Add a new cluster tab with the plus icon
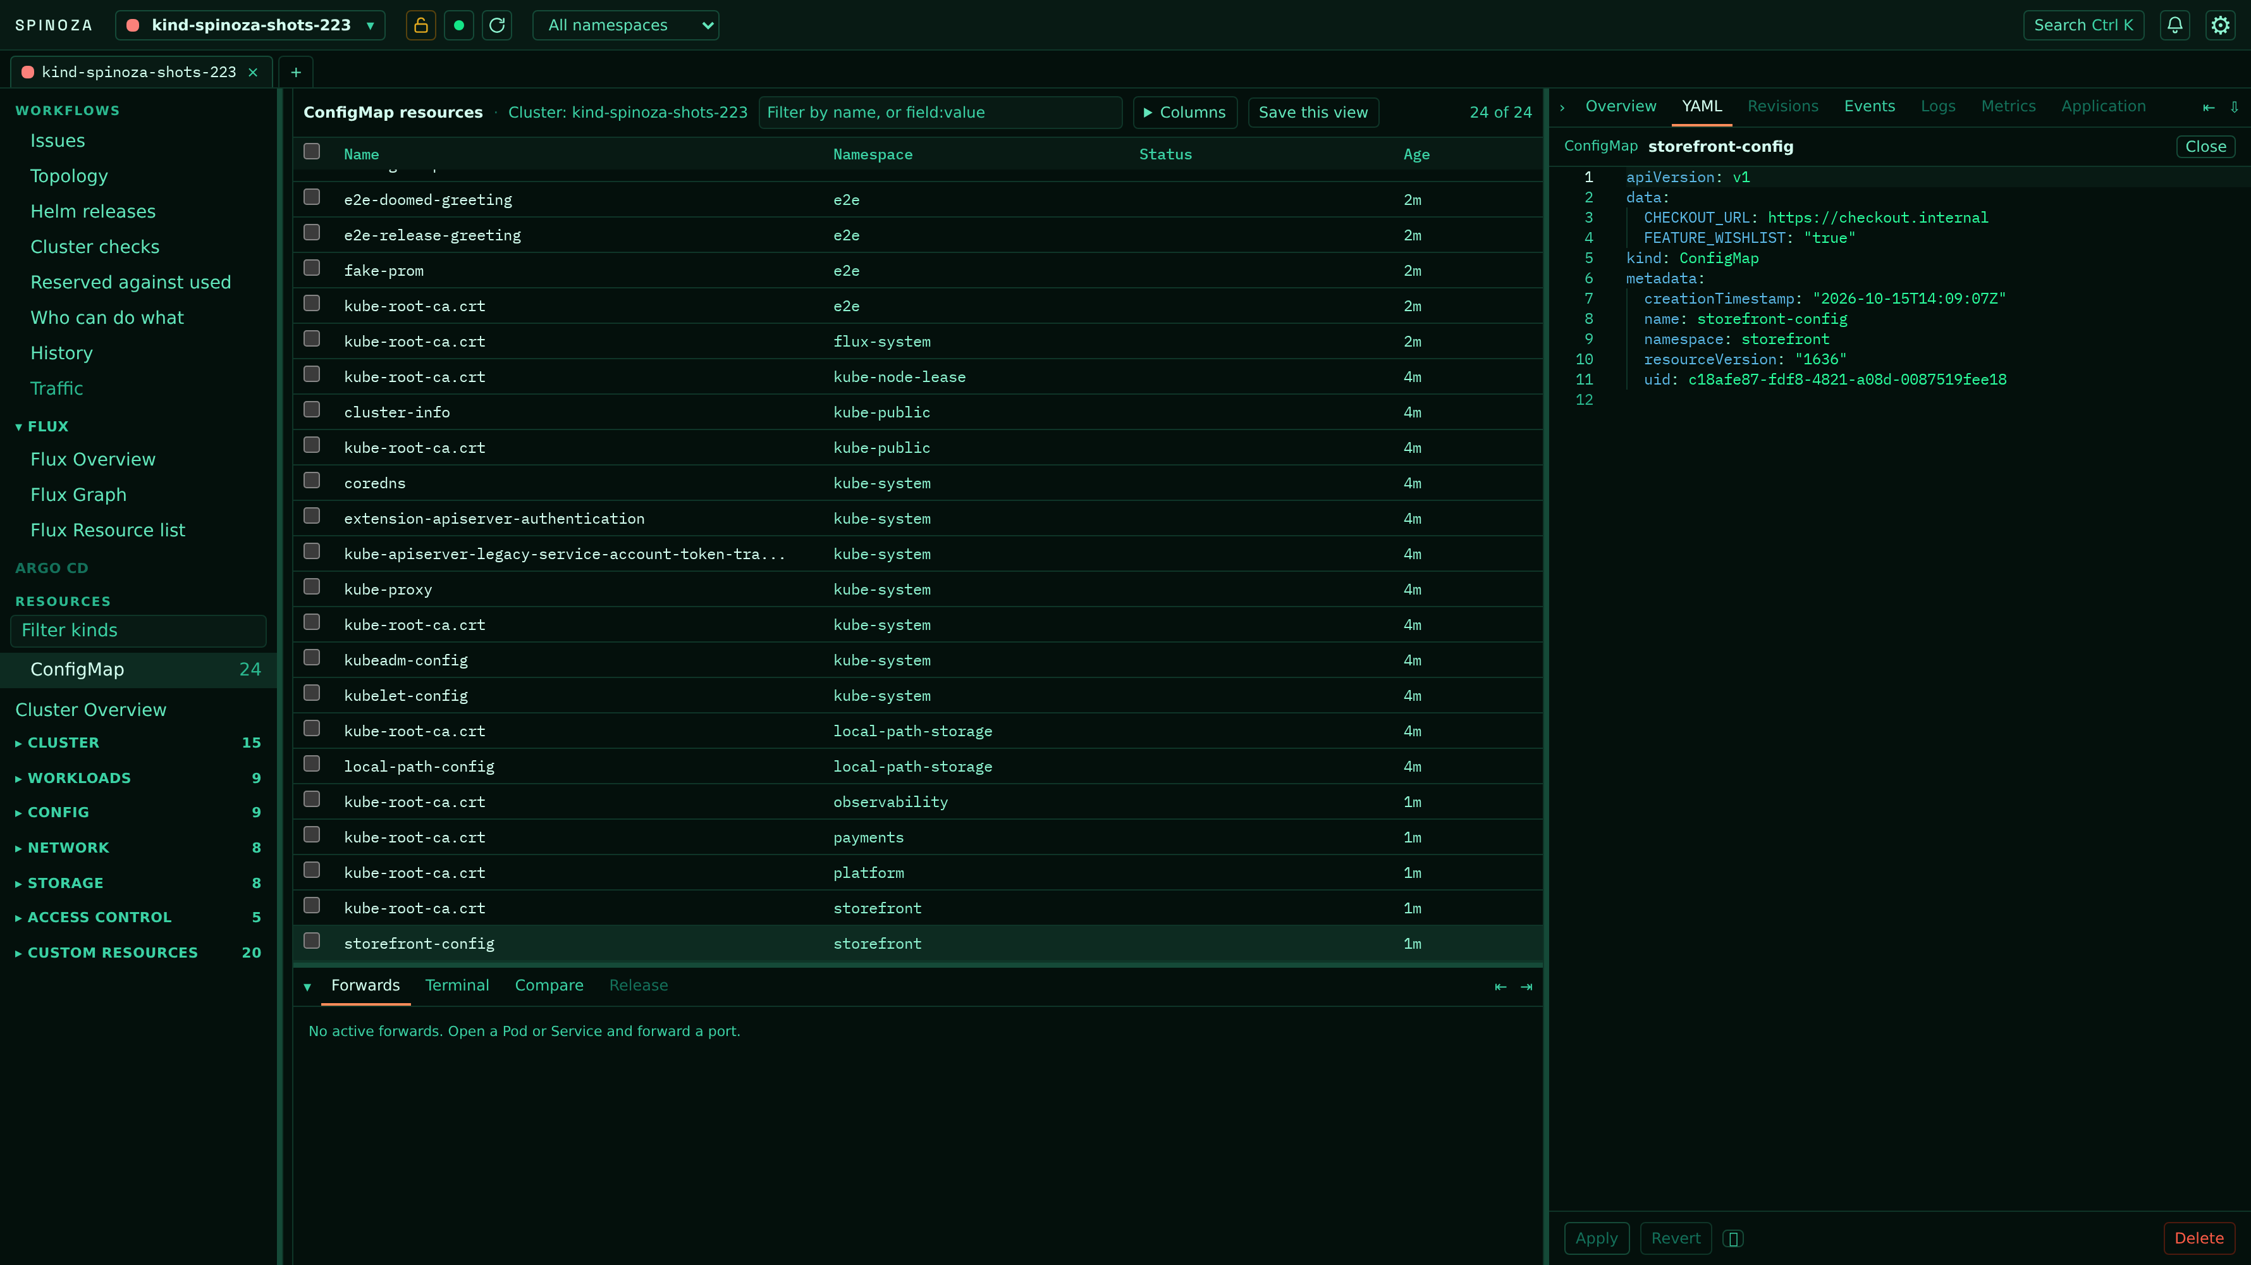 coord(295,71)
